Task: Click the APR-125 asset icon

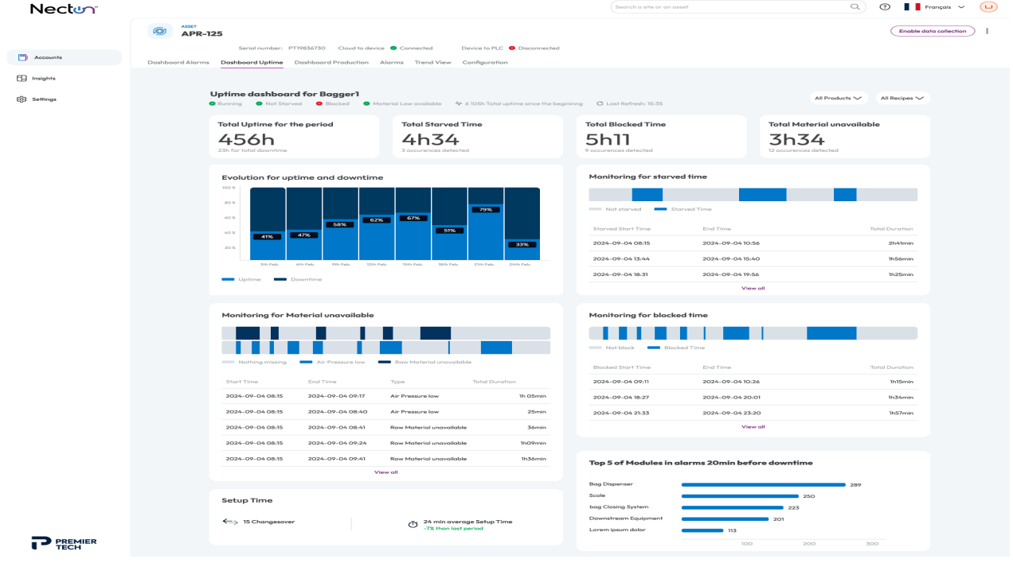Action: click(160, 31)
